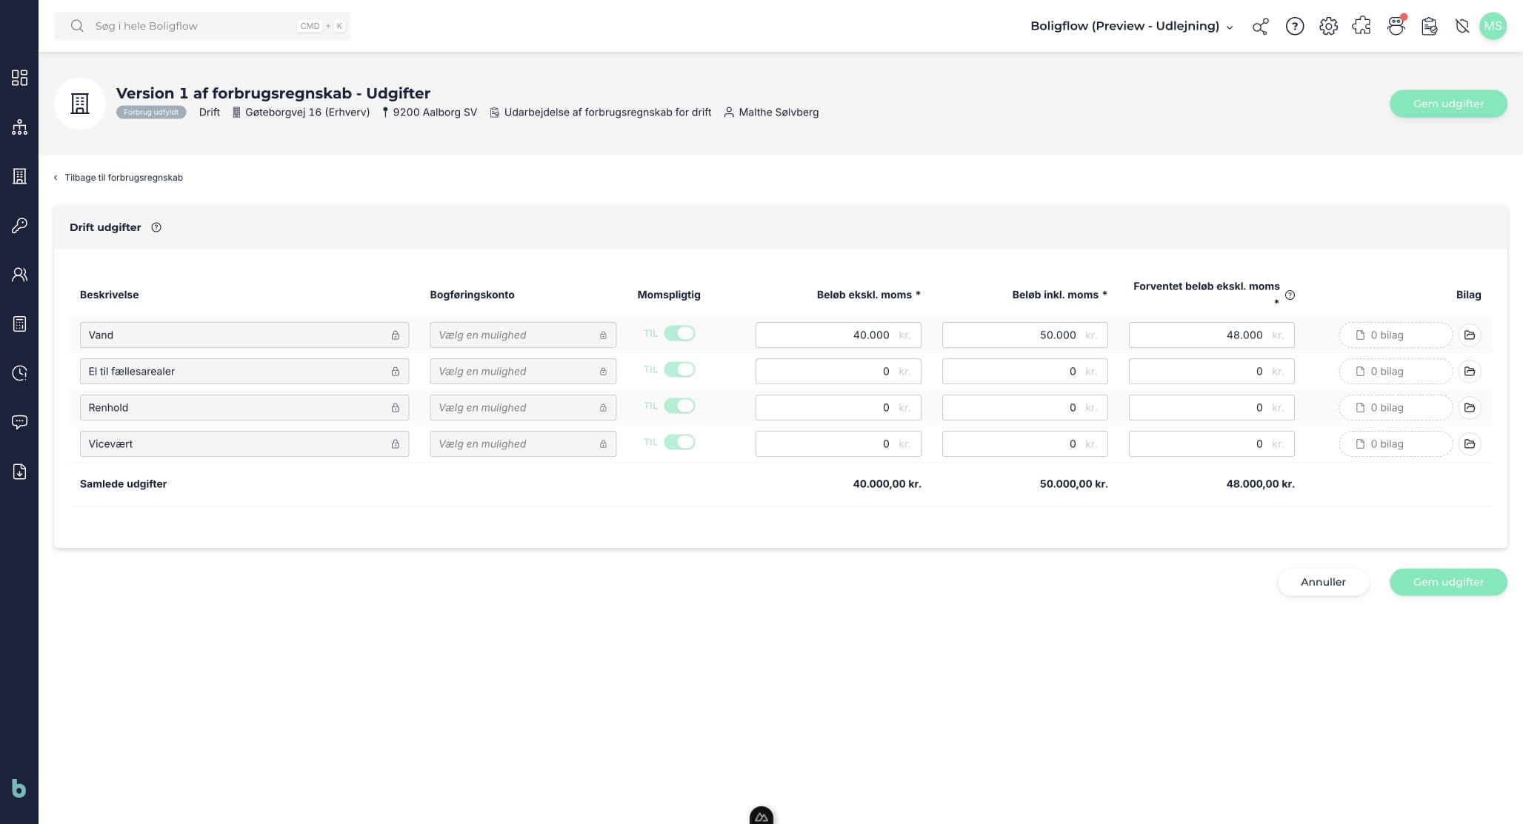Open the help question mark in top bar

(x=1294, y=27)
